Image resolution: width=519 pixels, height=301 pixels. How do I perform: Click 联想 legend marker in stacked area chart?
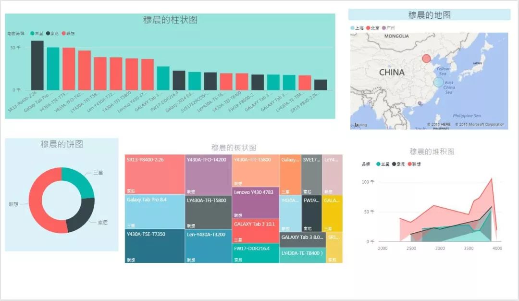click(410, 164)
